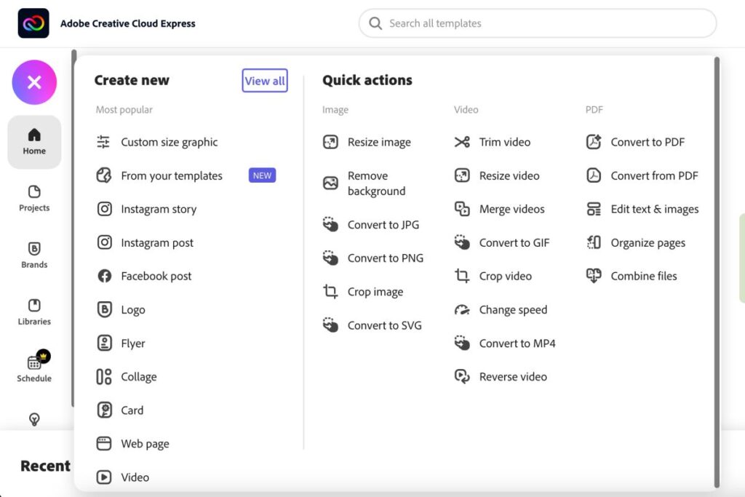Close the Create new panel with X button
Screen dimensions: 745x497
click(34, 82)
